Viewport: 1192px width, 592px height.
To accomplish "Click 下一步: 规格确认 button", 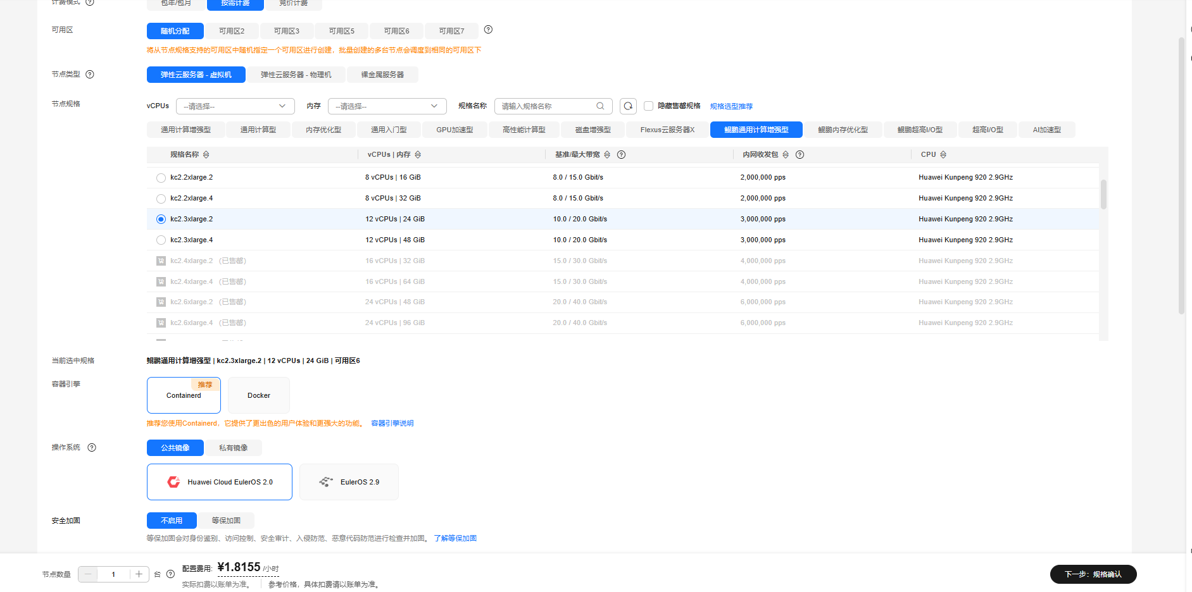I will 1093,574.
